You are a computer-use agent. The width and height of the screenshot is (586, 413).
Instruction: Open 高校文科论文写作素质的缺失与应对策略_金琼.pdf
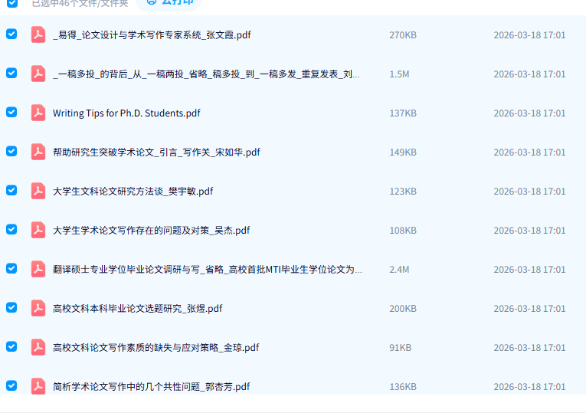(156, 347)
